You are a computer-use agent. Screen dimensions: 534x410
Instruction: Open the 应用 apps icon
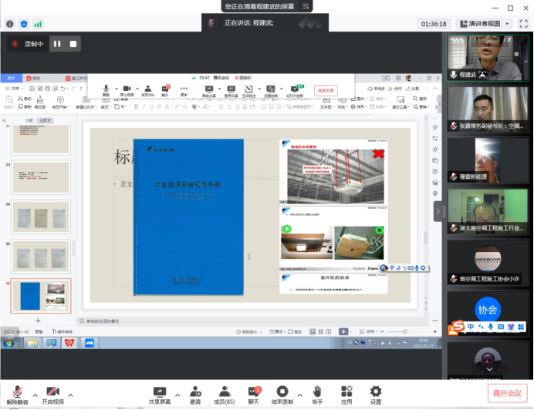click(x=346, y=395)
